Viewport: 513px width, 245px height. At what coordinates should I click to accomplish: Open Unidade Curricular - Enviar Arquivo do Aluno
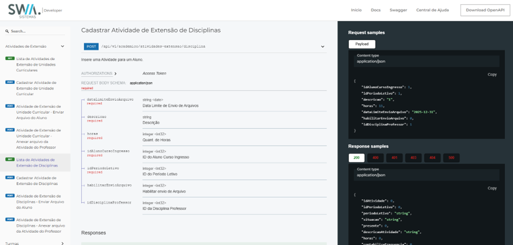coord(35,112)
